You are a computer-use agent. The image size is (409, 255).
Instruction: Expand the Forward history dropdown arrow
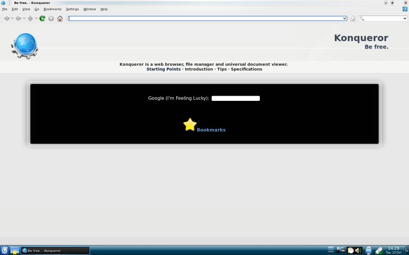(24, 18)
